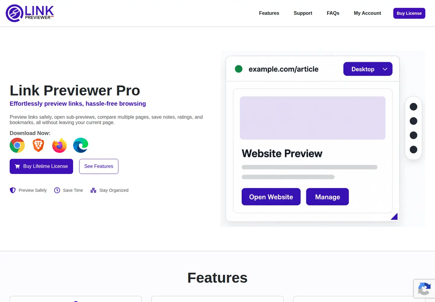Click the green status dot beside example.com/article
This screenshot has width=435, height=302.
239,69
